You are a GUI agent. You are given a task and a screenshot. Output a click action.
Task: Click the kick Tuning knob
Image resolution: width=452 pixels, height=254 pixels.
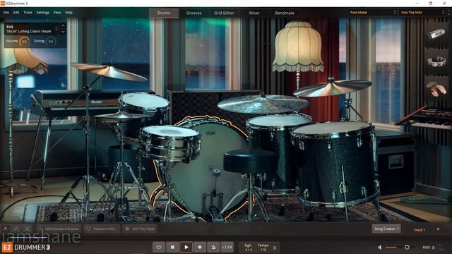coord(51,42)
